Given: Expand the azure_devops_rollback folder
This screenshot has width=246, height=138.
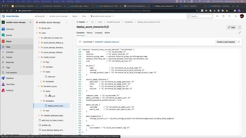Looking at the screenshot, I should 39,52.
